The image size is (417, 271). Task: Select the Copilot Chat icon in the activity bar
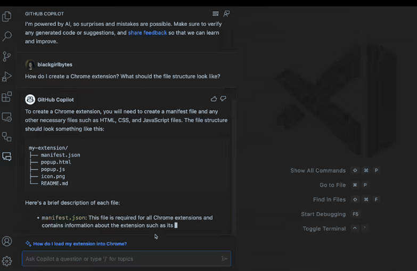[x=7, y=157]
